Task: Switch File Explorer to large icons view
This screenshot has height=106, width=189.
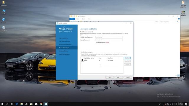Action: point(178,76)
